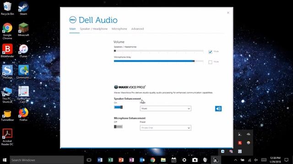Click the Microphone Array volume slider

pyautogui.click(x=158, y=61)
